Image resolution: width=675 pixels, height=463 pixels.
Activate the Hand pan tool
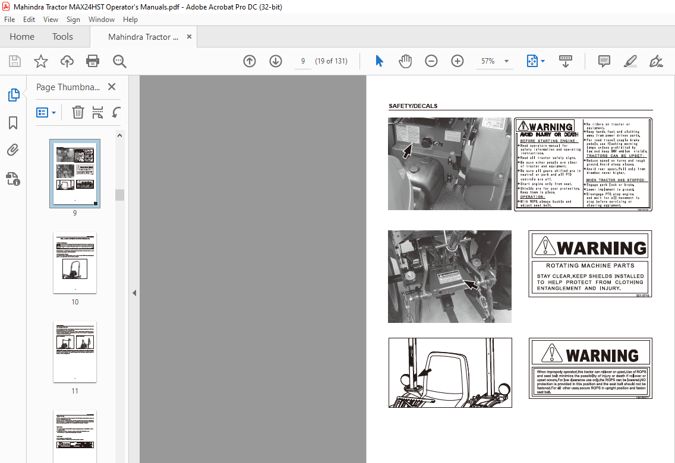(405, 61)
